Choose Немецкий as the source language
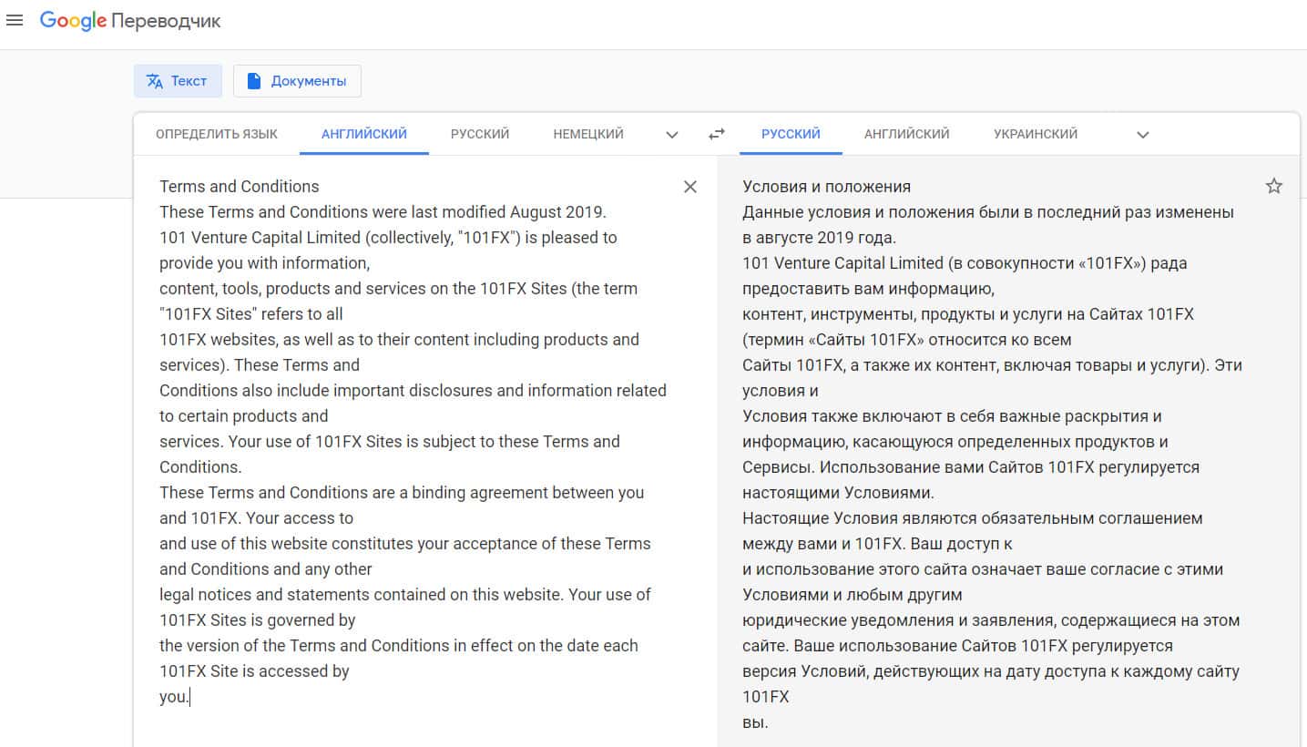This screenshot has height=747, width=1307. pyautogui.click(x=588, y=134)
